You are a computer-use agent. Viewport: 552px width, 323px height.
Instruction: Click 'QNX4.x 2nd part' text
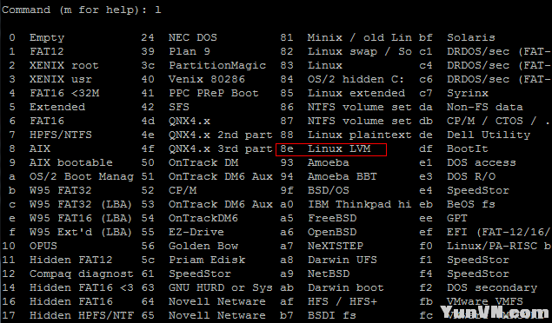click(221, 135)
